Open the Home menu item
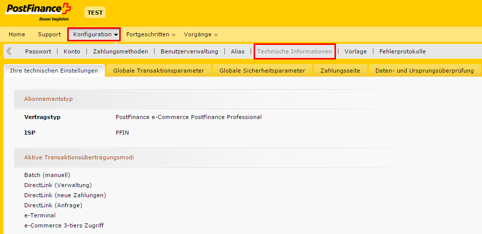 [x=17, y=34]
